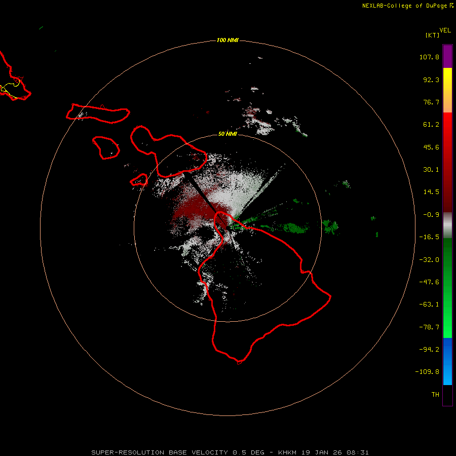Image resolution: width=456 pixels, height=456 pixels.
Task: Click the 76.7 velocity scale value
Action: pos(431,102)
